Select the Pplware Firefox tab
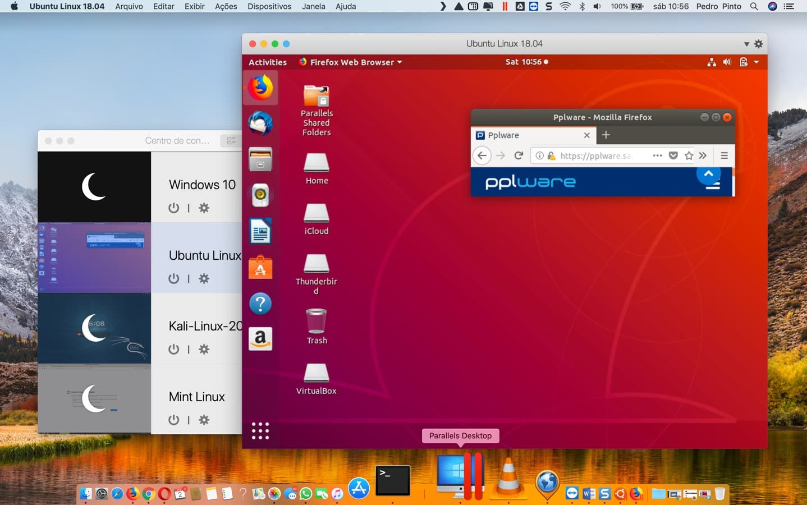807x505 pixels. (x=533, y=135)
